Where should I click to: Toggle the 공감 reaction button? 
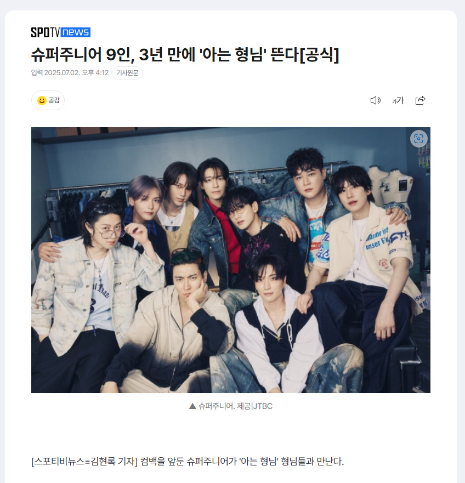pos(48,100)
